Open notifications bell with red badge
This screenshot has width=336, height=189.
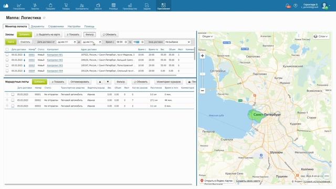click(288, 6)
